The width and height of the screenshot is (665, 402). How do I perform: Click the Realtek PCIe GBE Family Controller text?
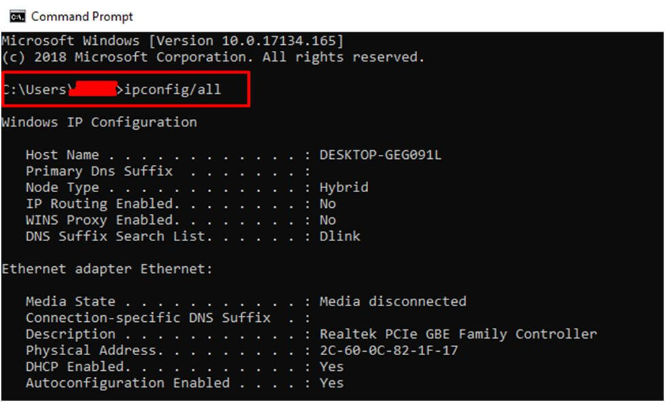click(x=458, y=334)
